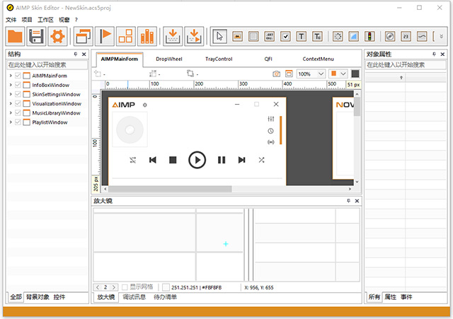Click the structure panel search field
The height and width of the screenshot is (319, 453).
pyautogui.click(x=47, y=64)
